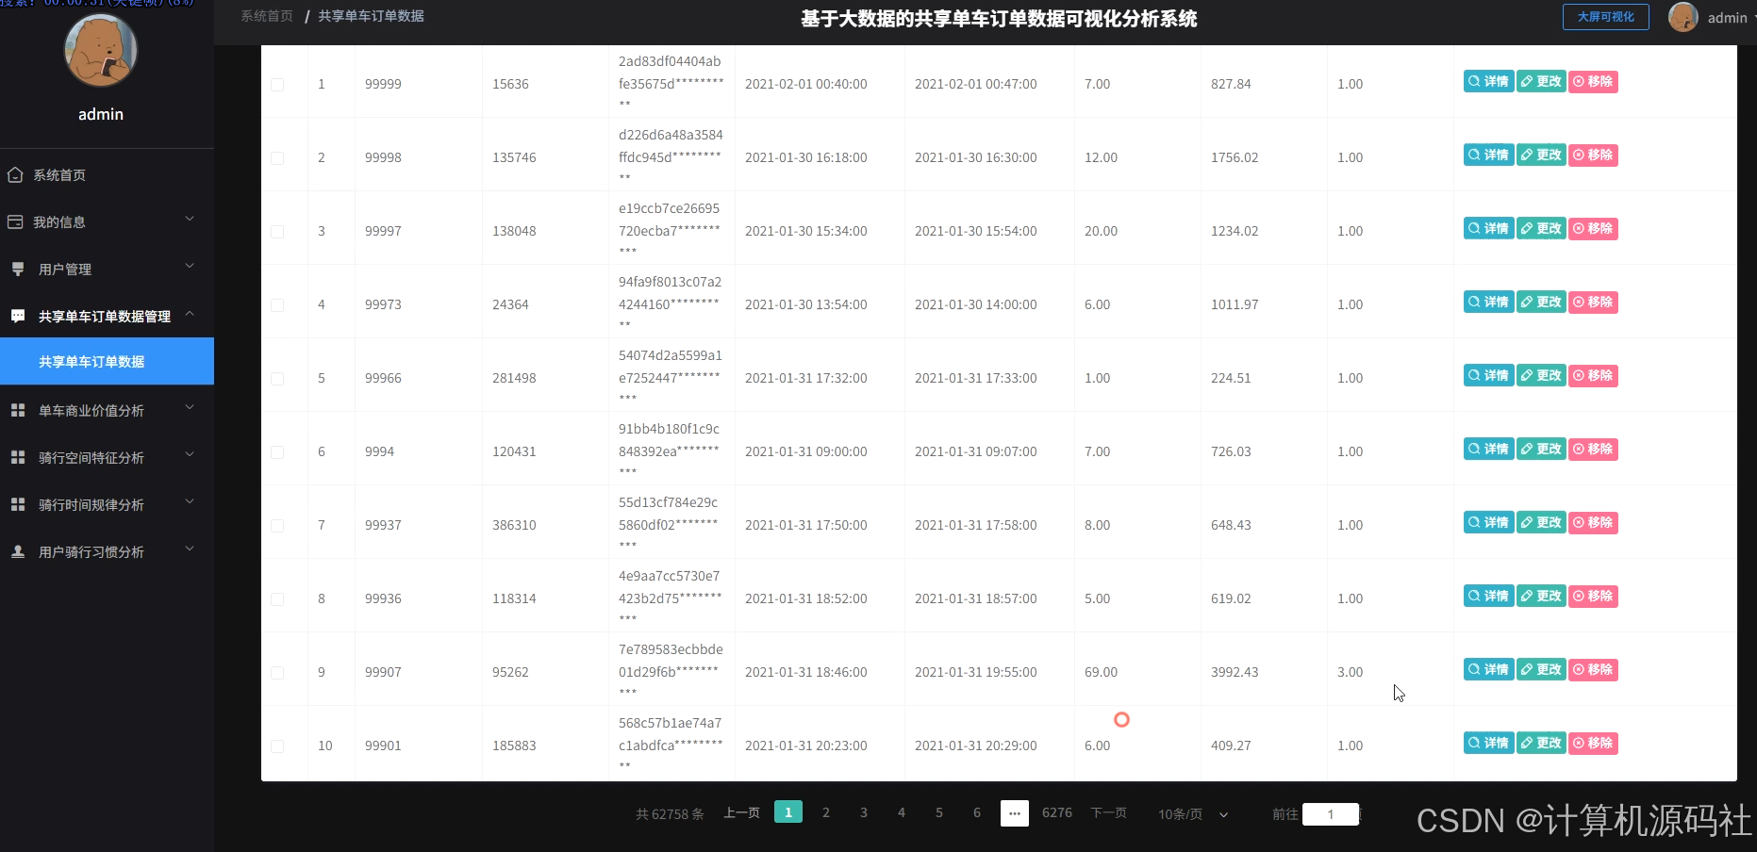Open the 系统首页 home icon in sidebar
This screenshot has height=852, width=1757.
coord(15,175)
